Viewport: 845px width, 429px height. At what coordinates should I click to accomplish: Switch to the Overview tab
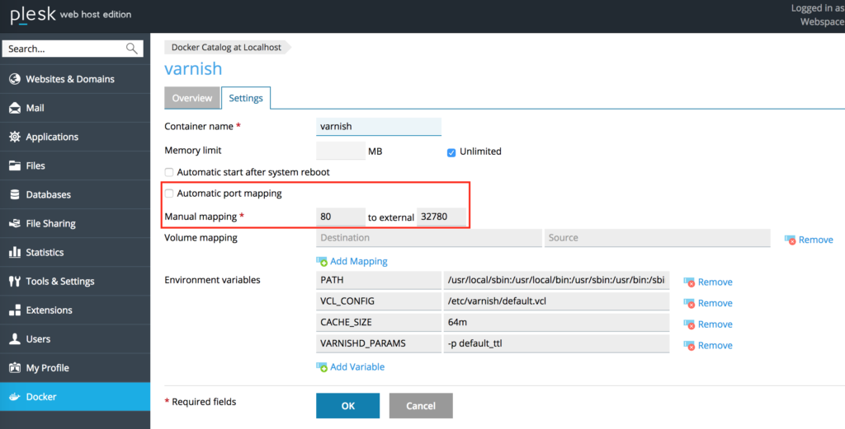click(x=191, y=98)
